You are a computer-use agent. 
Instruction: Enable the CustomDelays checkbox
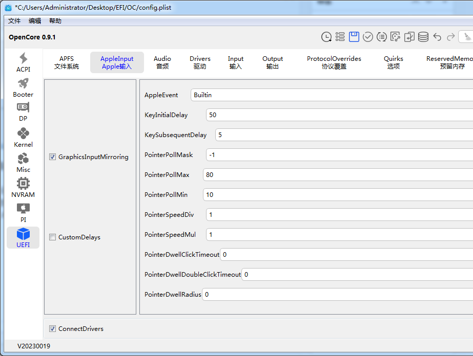click(x=53, y=237)
